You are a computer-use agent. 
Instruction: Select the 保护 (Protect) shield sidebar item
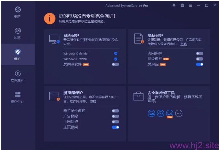(18, 55)
